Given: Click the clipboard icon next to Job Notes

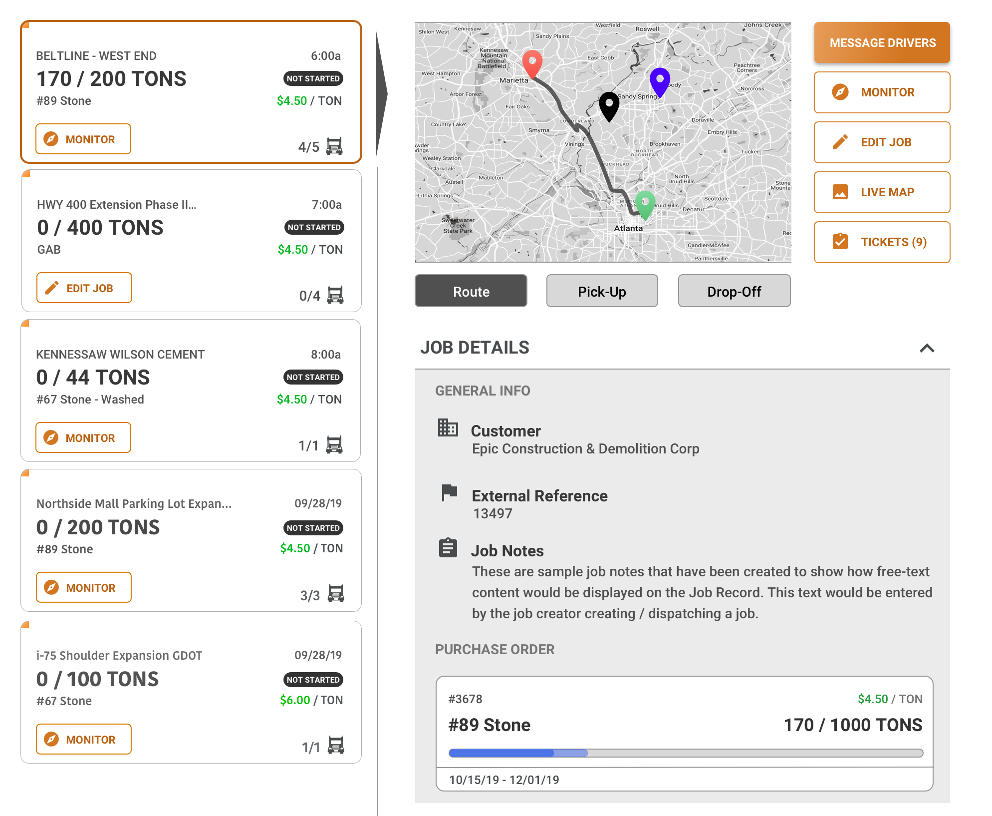Looking at the screenshot, I should 448,548.
